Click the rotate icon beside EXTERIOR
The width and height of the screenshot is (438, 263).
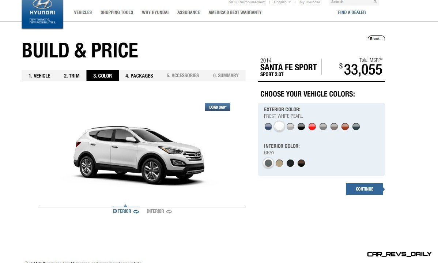click(136, 211)
